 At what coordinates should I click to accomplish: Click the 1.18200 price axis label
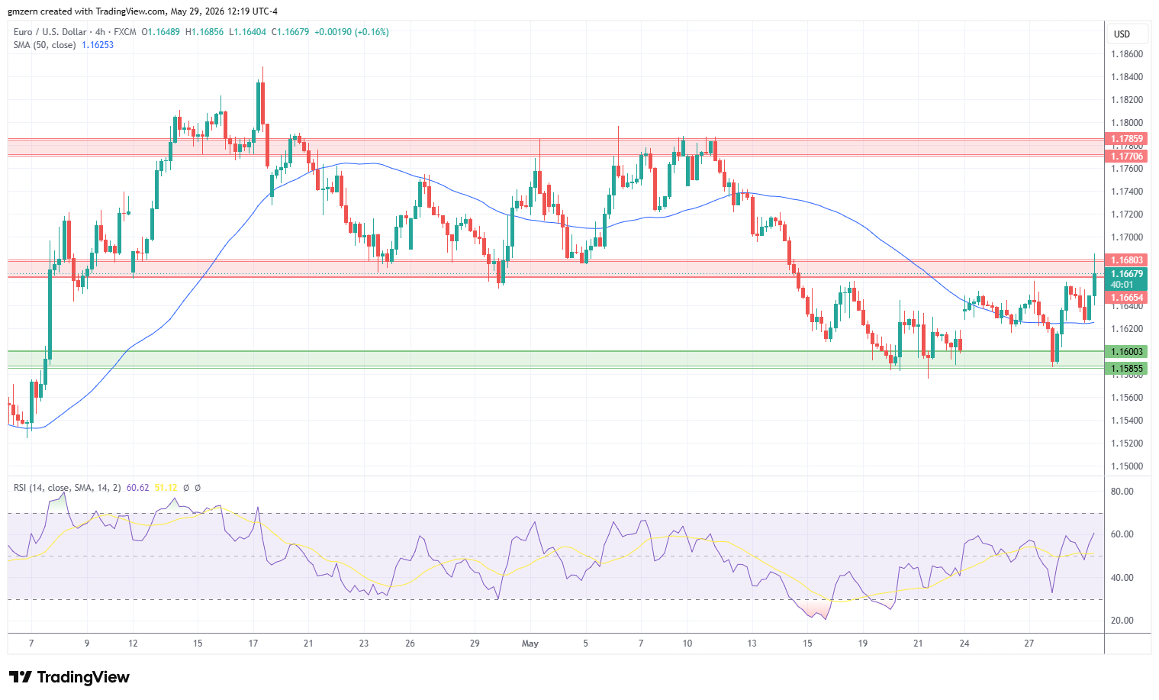[1126, 100]
